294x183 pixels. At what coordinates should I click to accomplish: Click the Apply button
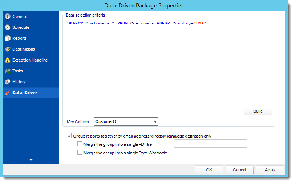[270, 170]
